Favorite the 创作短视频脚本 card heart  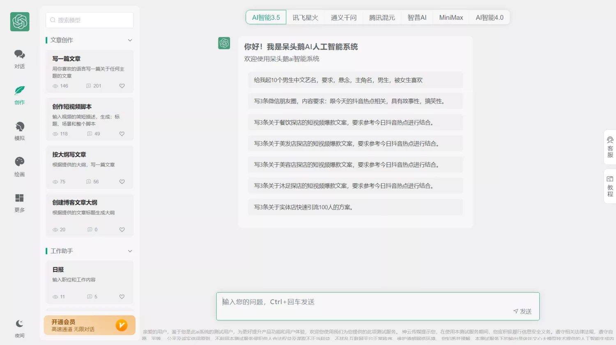[122, 134]
